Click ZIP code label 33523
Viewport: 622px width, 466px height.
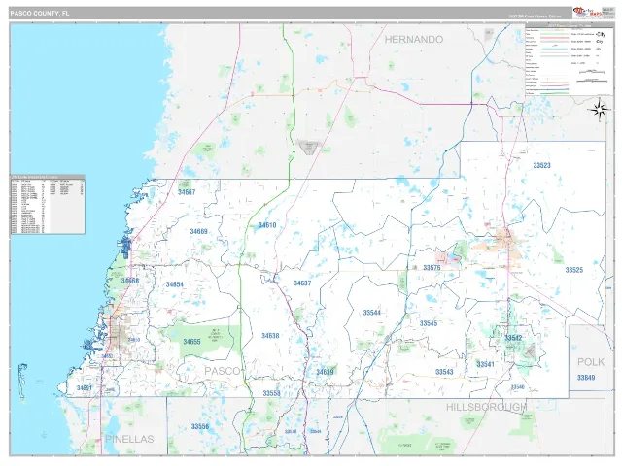[541, 165]
